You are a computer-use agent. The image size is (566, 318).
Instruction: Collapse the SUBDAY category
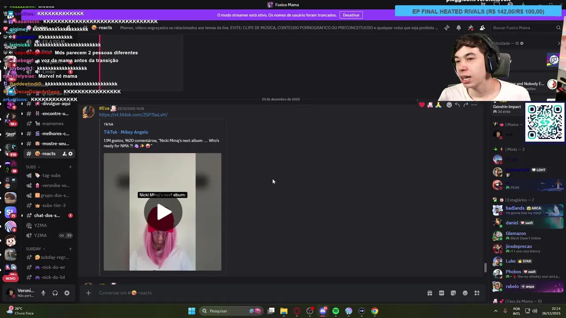coord(36,249)
